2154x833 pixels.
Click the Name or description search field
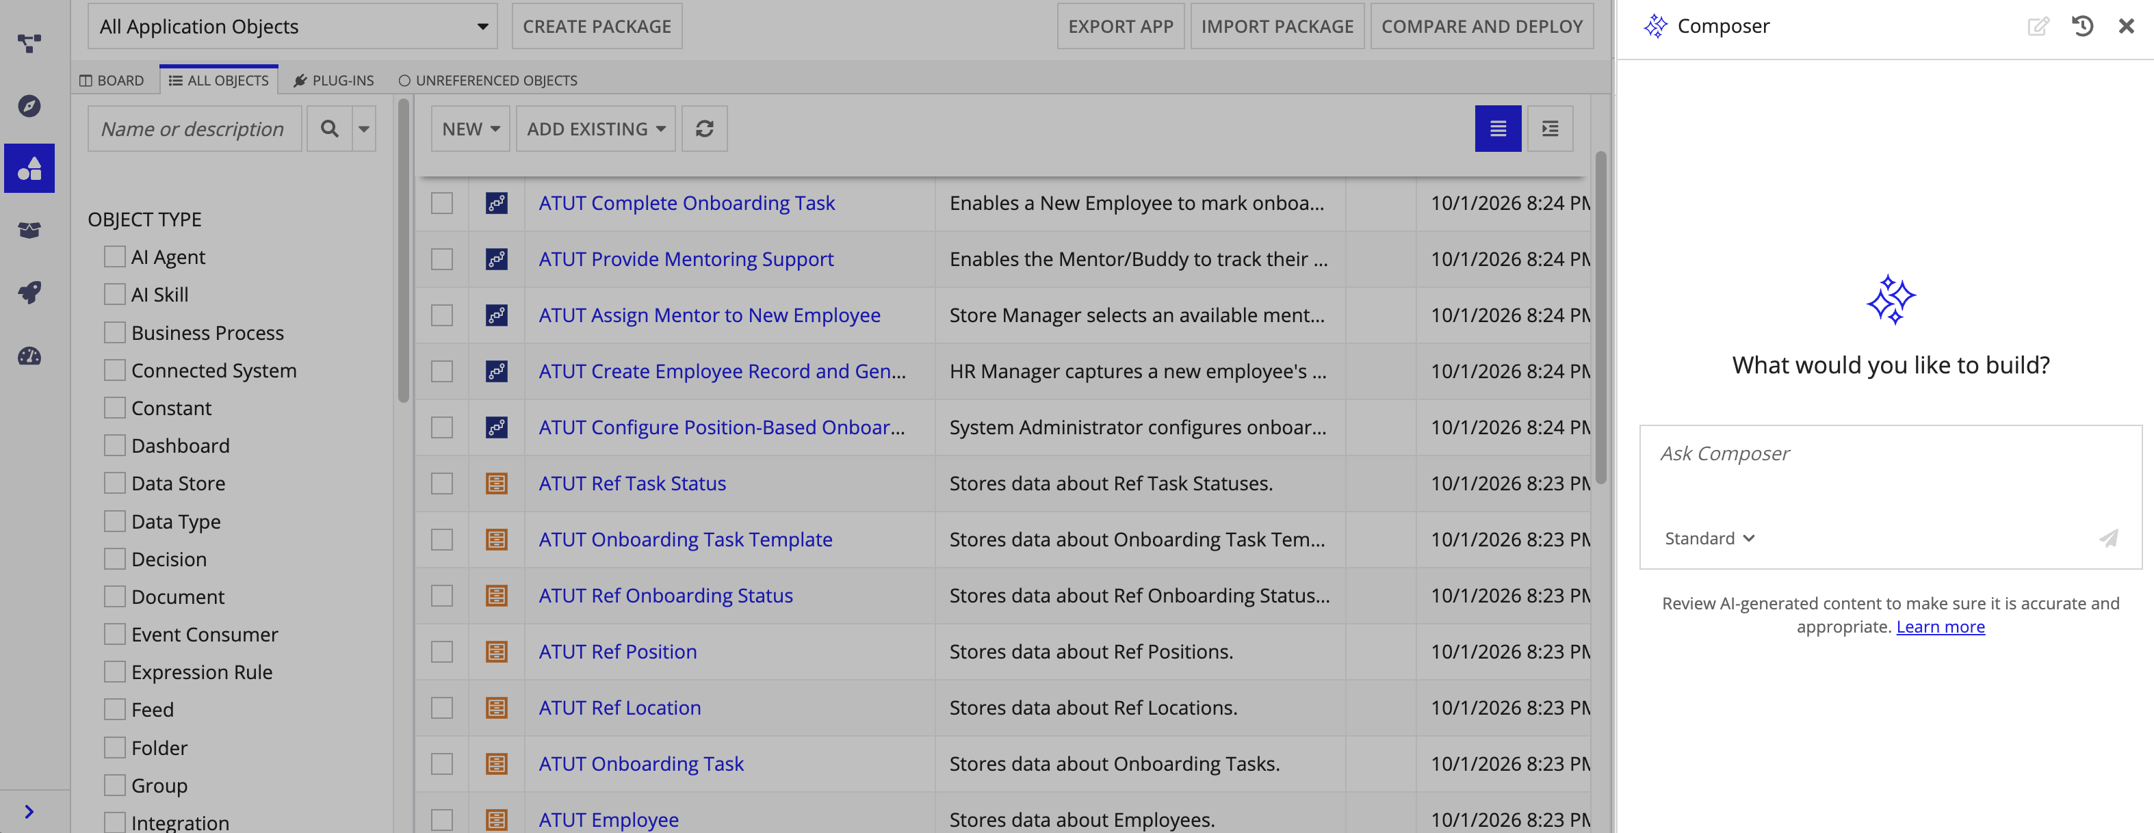(x=195, y=129)
